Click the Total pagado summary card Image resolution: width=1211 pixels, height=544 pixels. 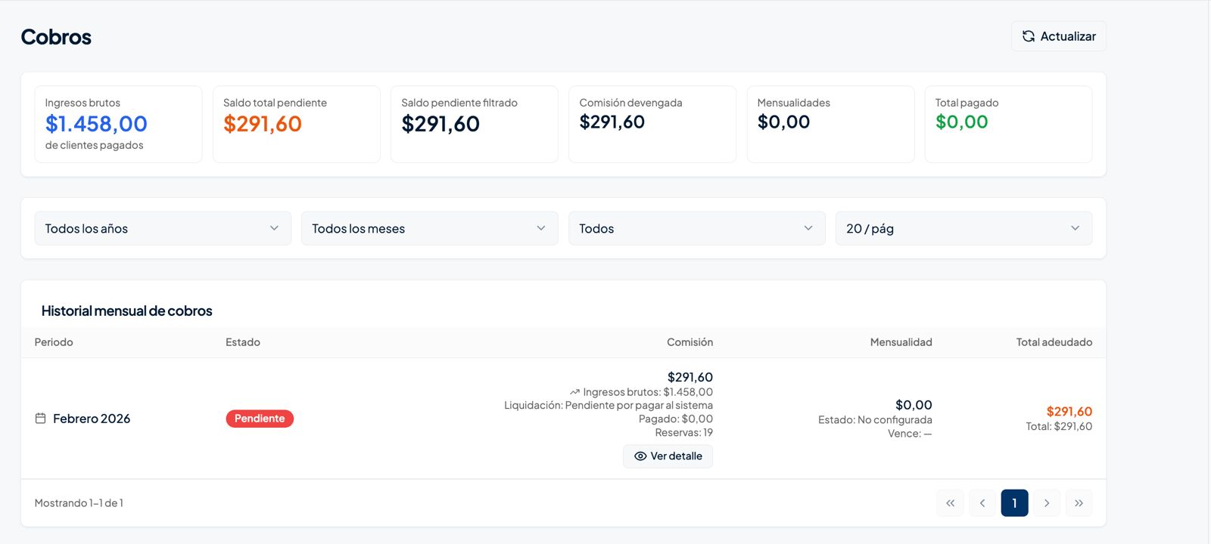point(1008,124)
